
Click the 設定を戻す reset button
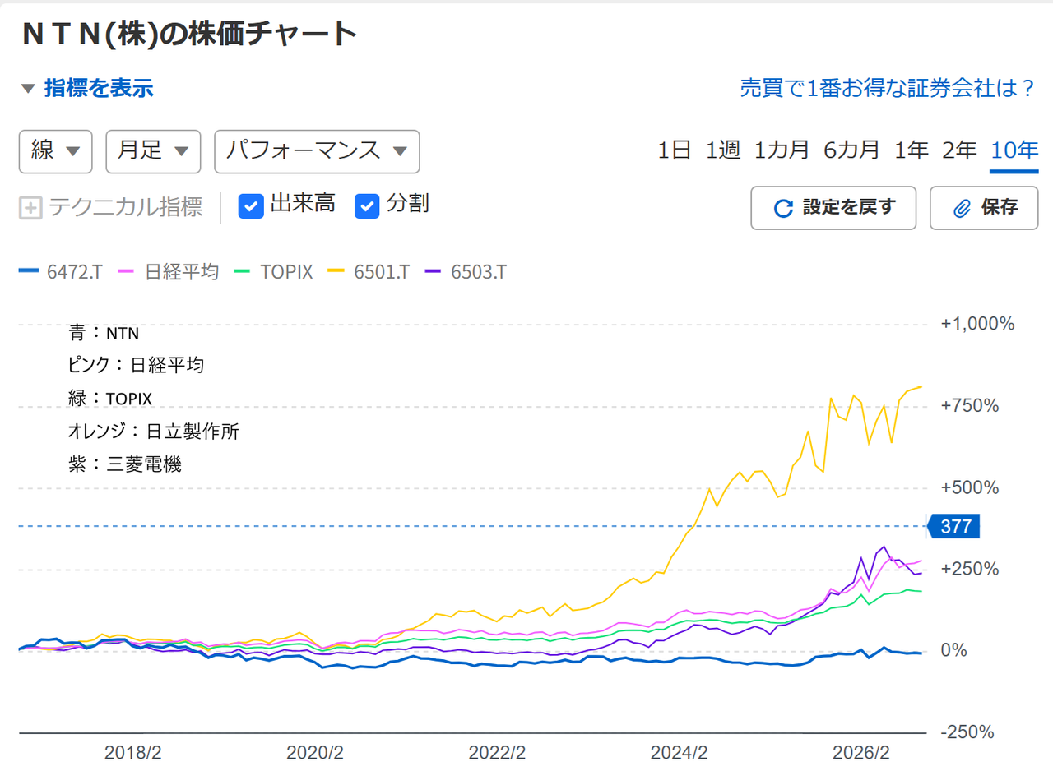pyautogui.click(x=834, y=208)
